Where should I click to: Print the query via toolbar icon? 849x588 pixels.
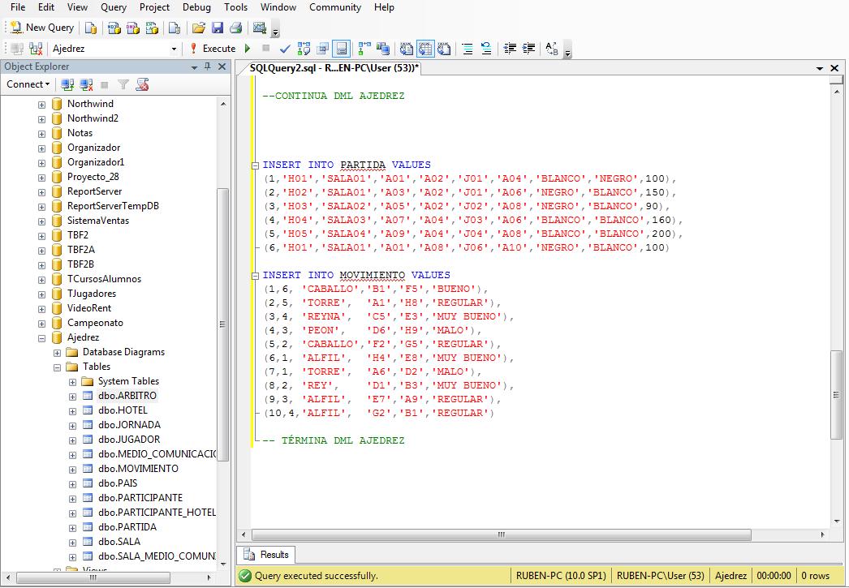[235, 28]
